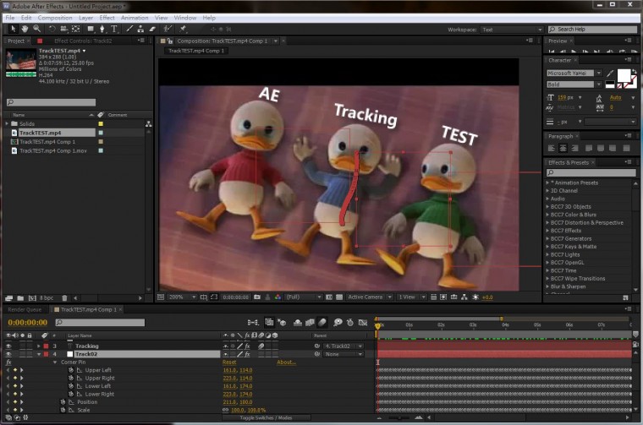Pick the Pen tool
The width and height of the screenshot is (643, 425).
102,29
